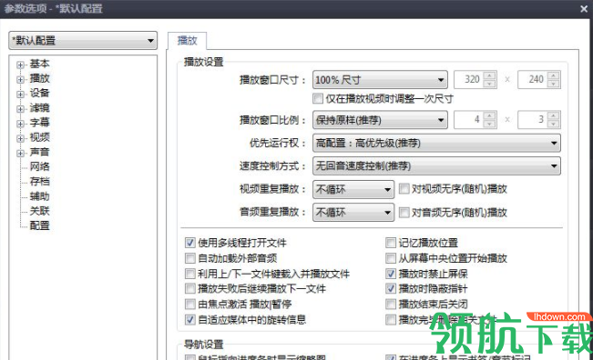
Task: Enable 记忆播放位置 checkbox
Action: (391, 243)
